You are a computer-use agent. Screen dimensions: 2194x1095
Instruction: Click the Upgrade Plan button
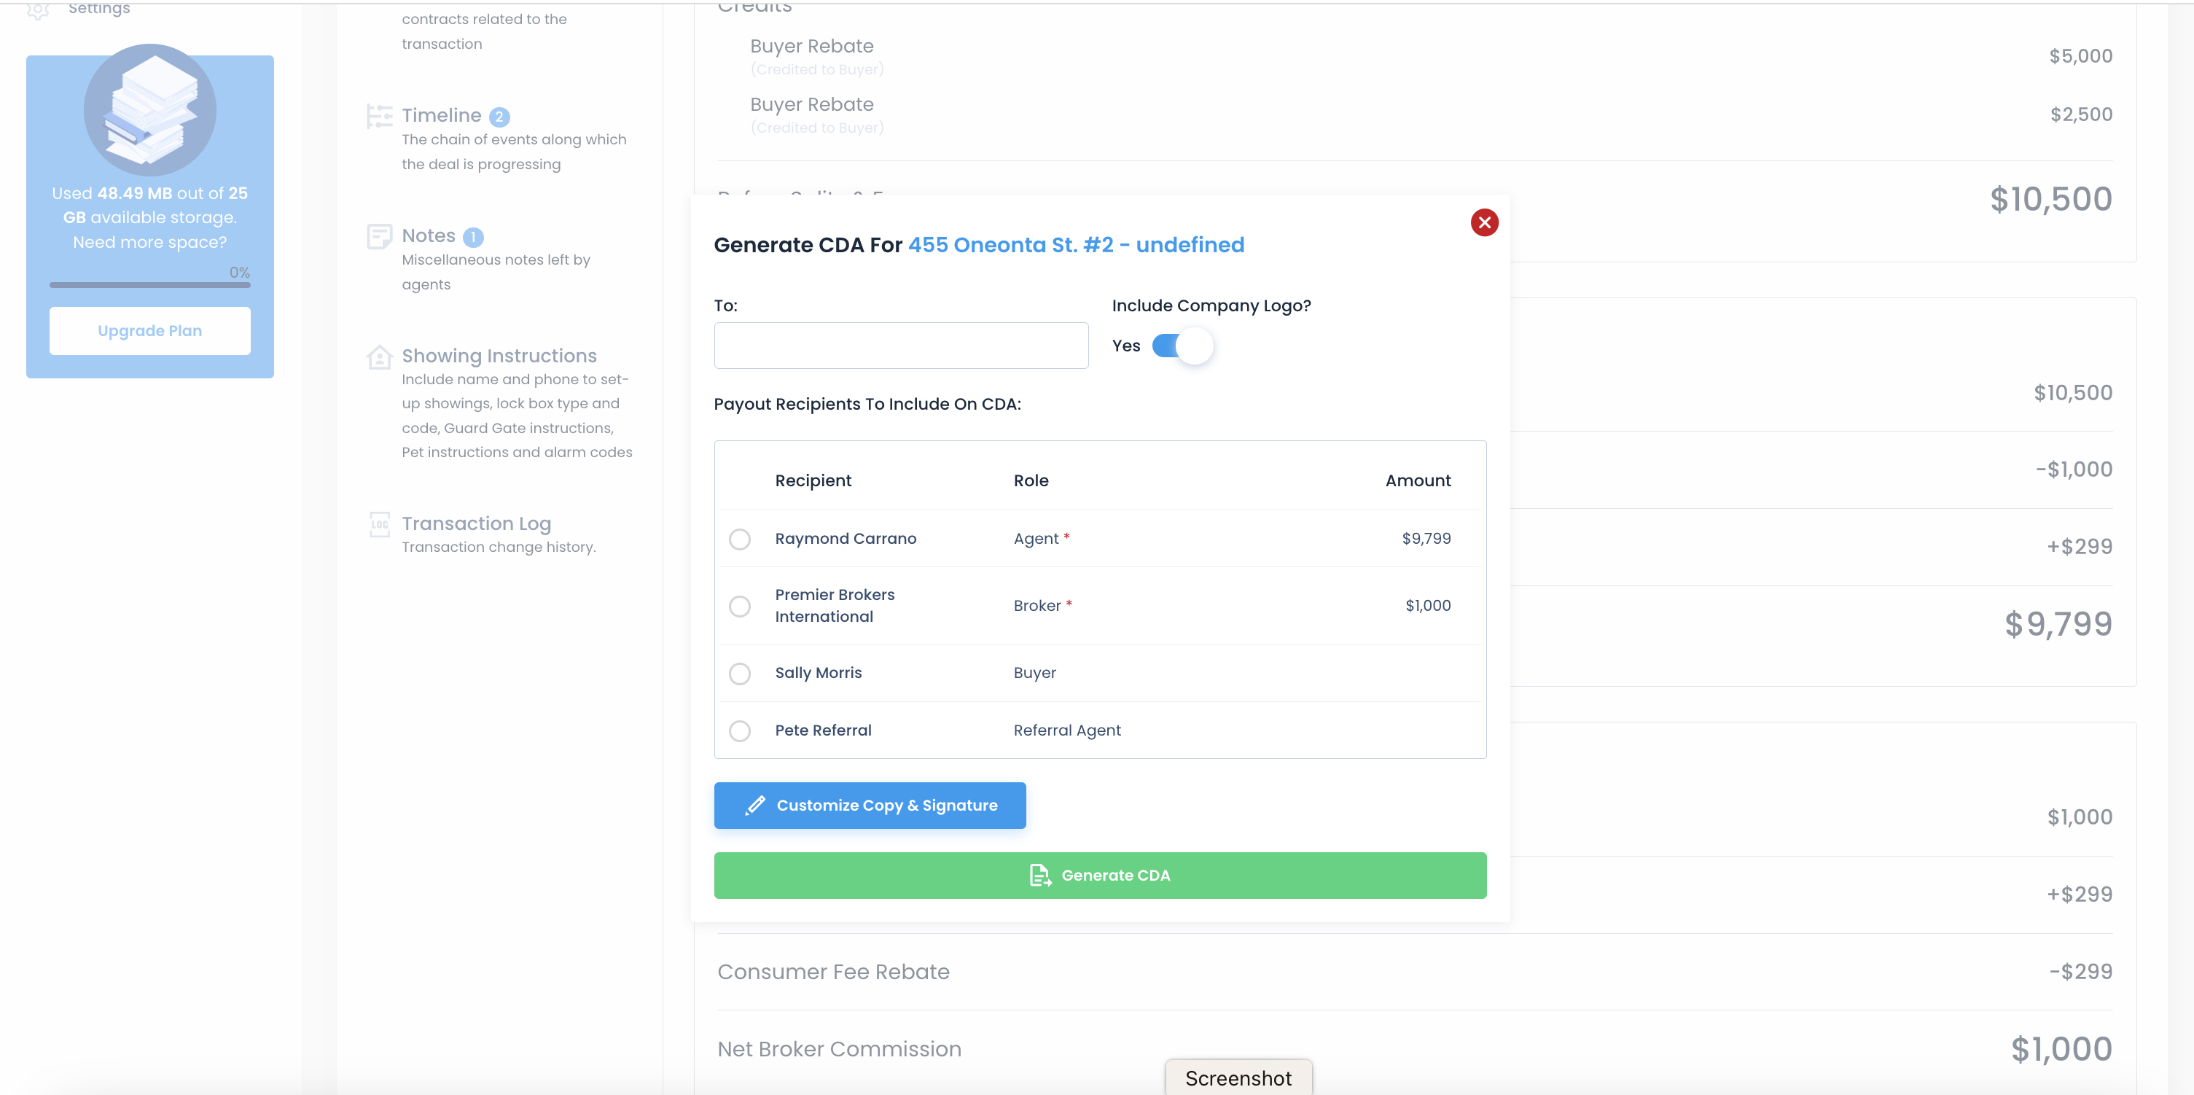click(x=150, y=331)
